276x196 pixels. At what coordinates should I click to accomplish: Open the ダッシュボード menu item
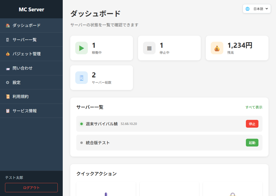point(31,25)
